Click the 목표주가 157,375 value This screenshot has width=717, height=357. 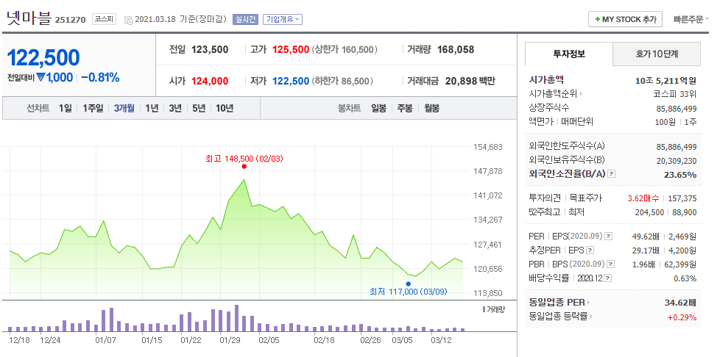(x=682, y=198)
